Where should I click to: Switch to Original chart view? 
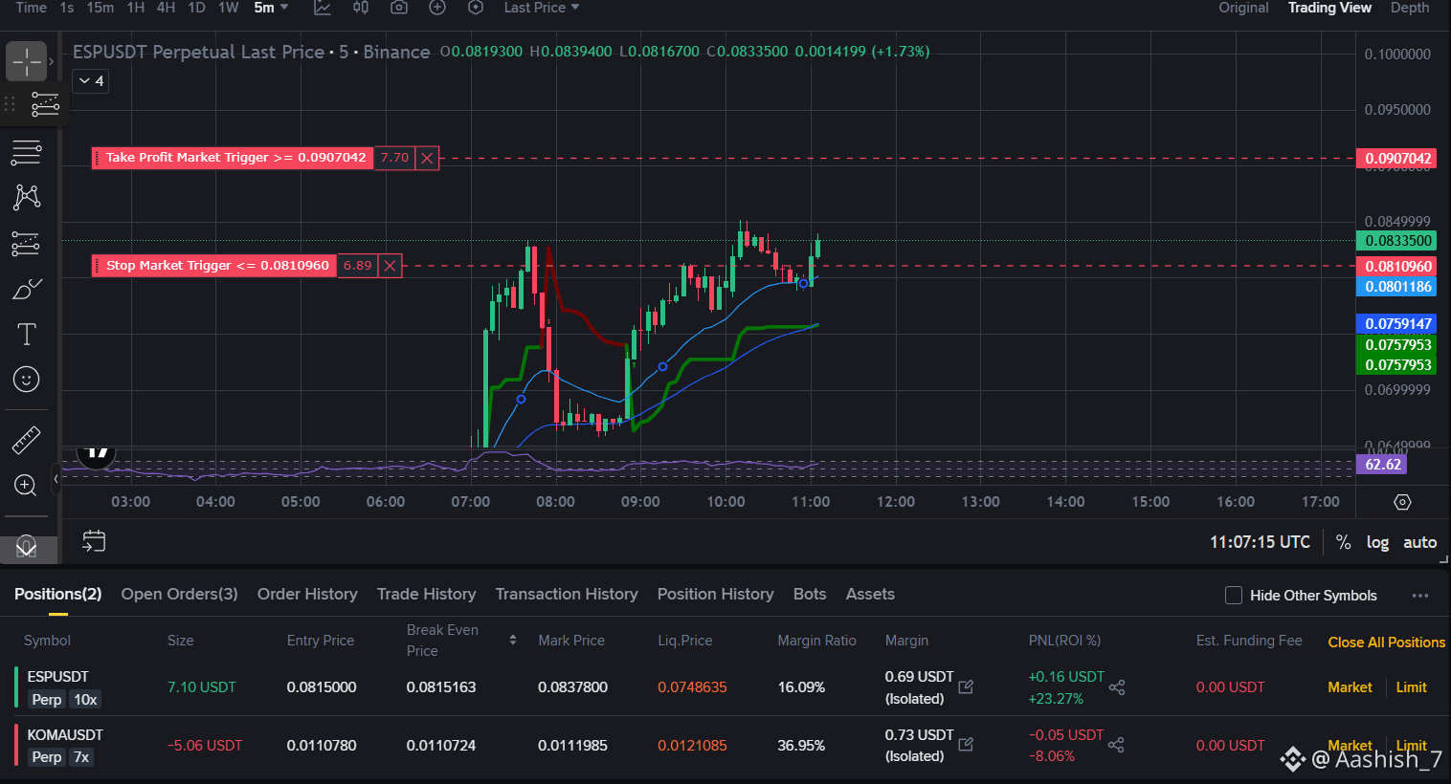click(x=1243, y=8)
